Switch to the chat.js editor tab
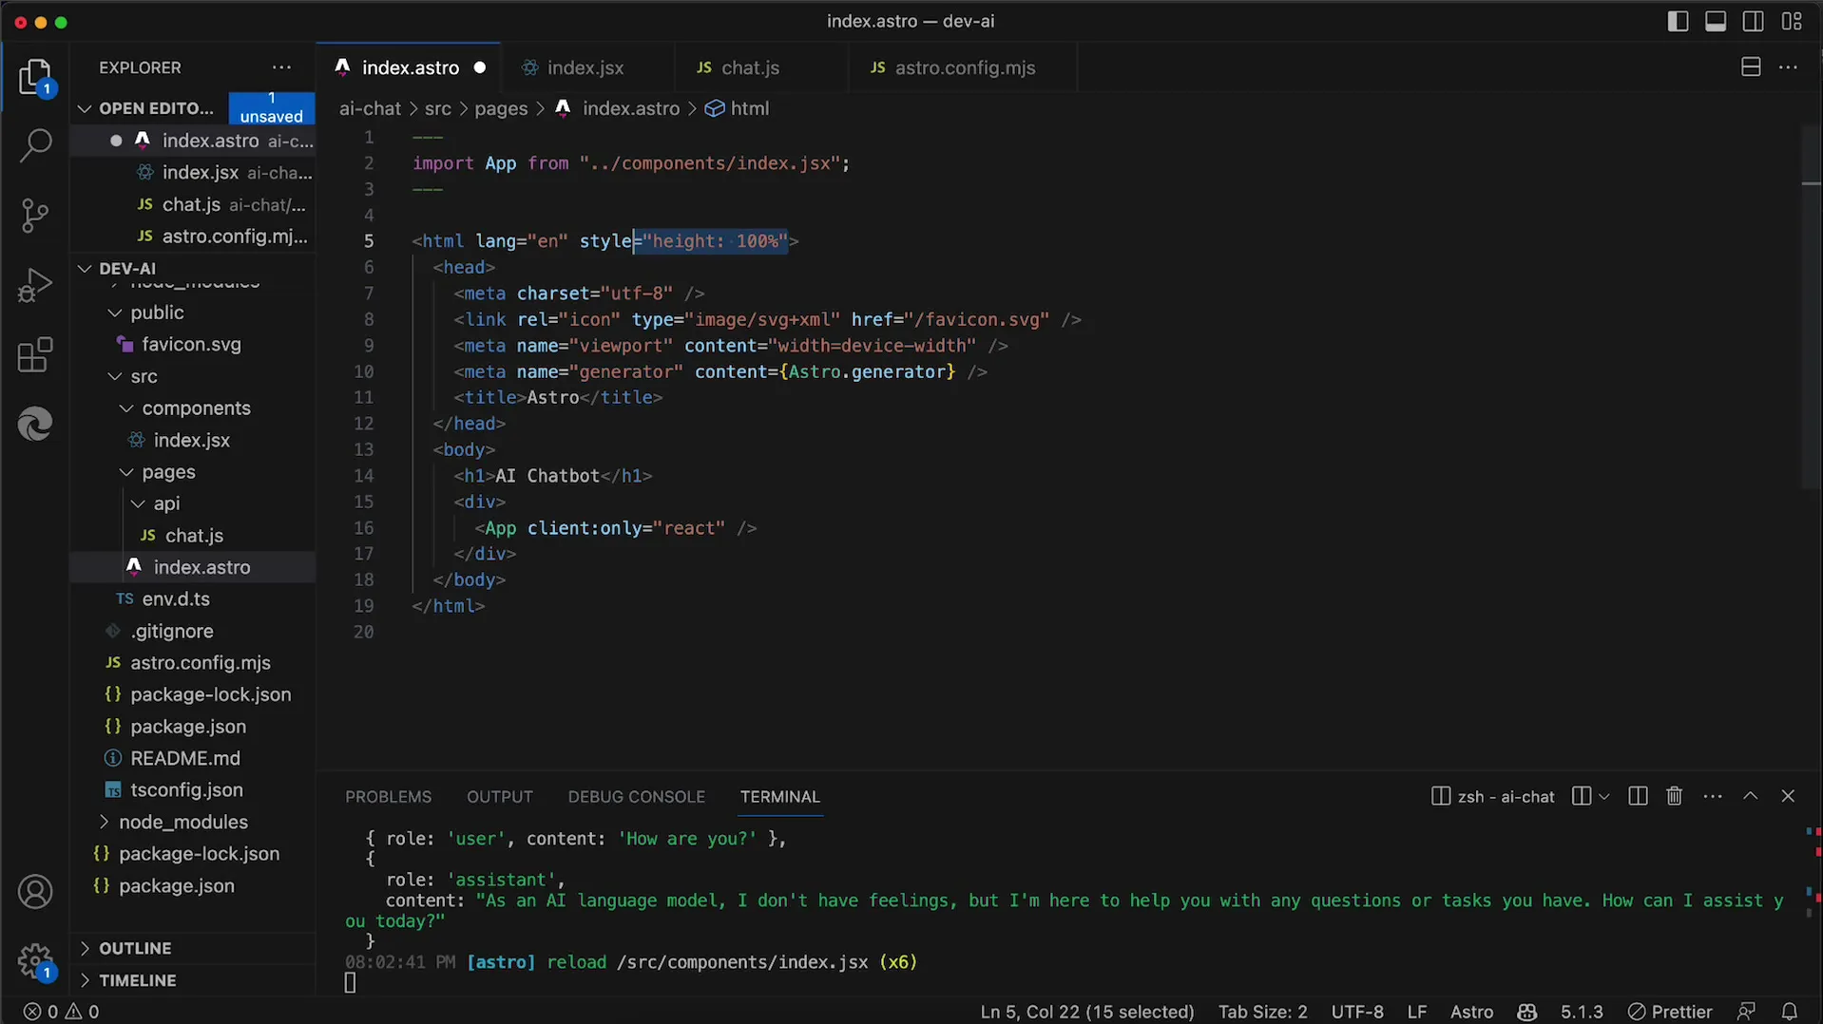 pos(749,67)
